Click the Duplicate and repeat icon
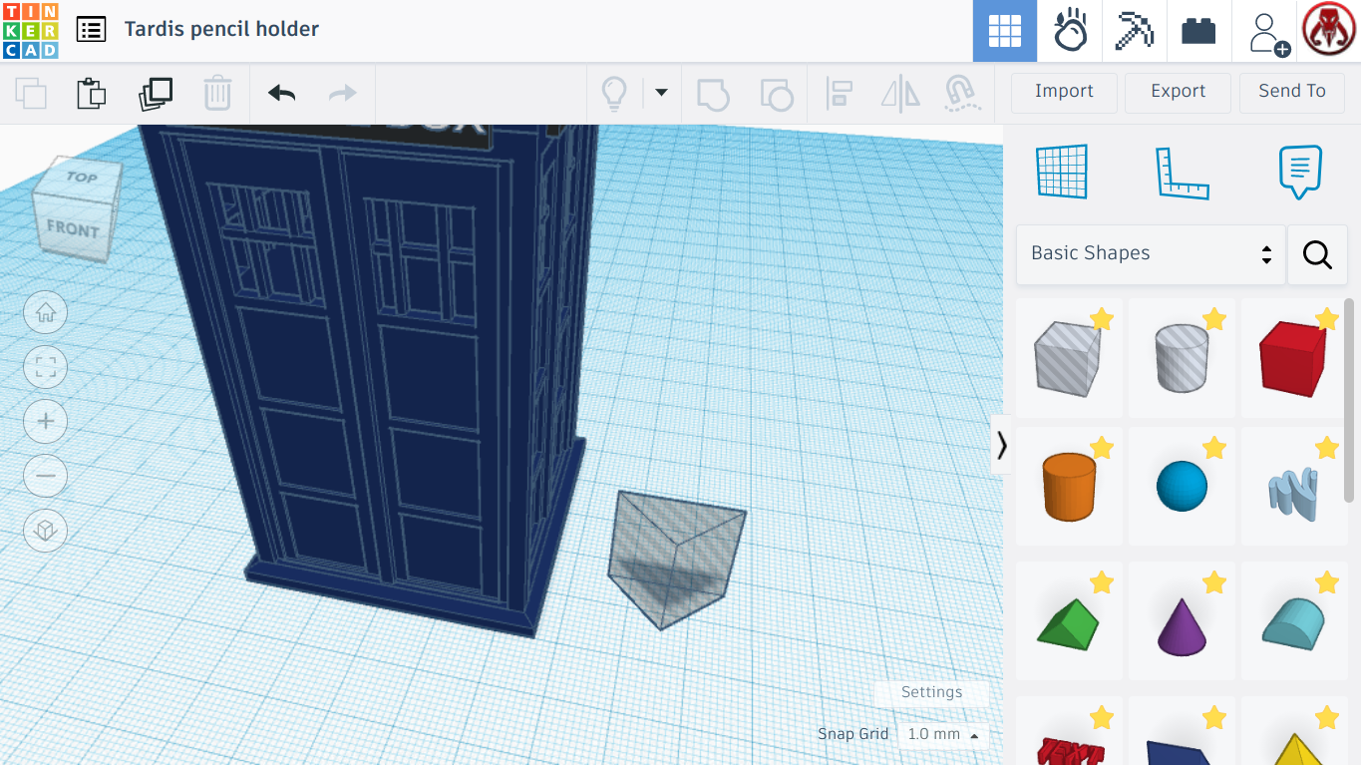Viewport: 1361px width, 765px height. pyautogui.click(x=156, y=94)
